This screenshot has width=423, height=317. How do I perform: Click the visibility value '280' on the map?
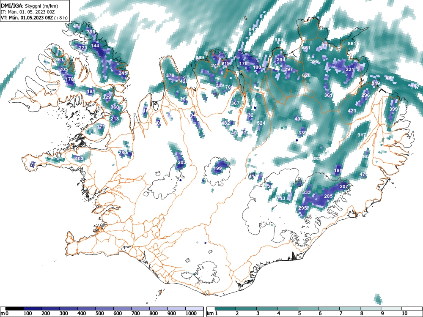tap(123, 153)
